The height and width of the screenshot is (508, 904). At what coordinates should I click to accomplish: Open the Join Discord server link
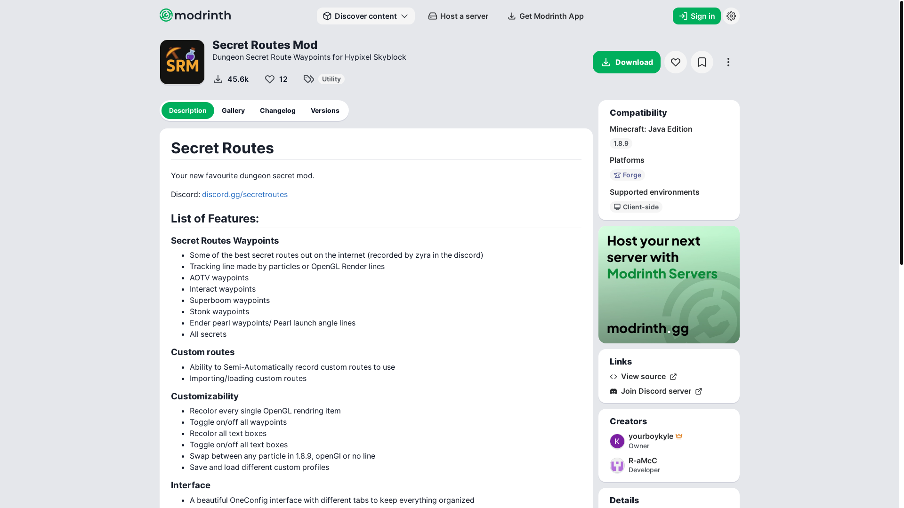tap(656, 391)
